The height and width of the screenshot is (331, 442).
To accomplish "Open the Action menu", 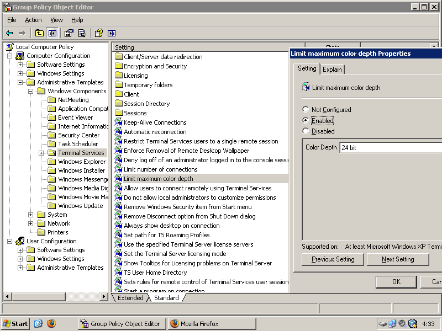I will pyautogui.click(x=33, y=20).
